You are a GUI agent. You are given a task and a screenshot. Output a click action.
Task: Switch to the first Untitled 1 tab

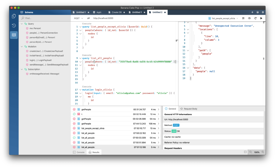pyautogui.click(x=81, y=12)
